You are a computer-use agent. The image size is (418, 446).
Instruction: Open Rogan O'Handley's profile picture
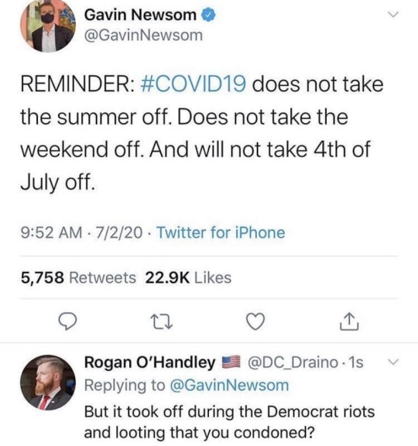tap(48, 383)
